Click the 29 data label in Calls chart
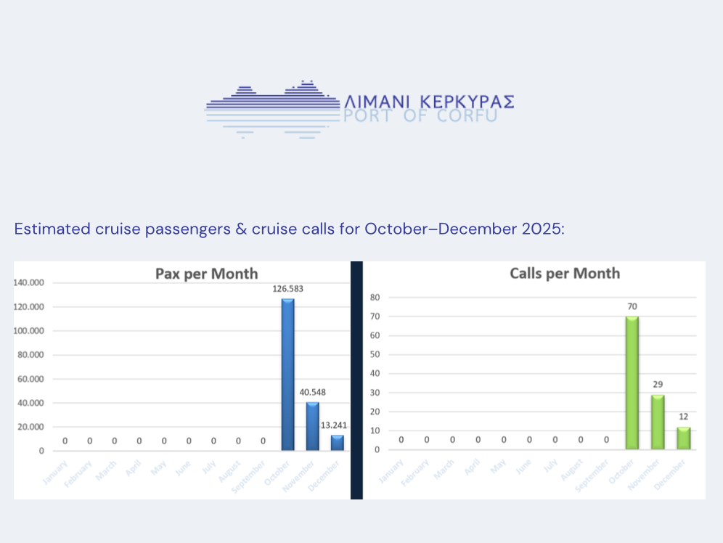This screenshot has width=723, height=543. [x=658, y=385]
